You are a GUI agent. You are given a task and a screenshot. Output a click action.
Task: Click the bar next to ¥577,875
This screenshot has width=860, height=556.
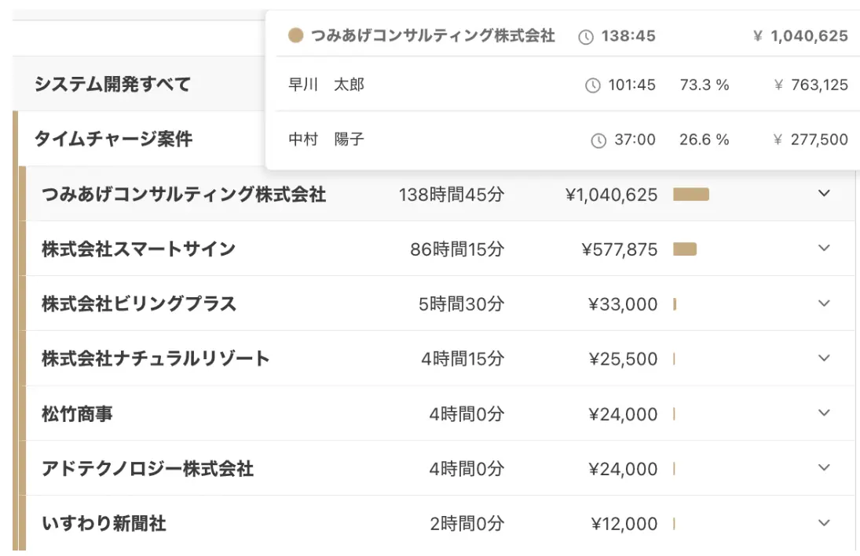coord(685,249)
